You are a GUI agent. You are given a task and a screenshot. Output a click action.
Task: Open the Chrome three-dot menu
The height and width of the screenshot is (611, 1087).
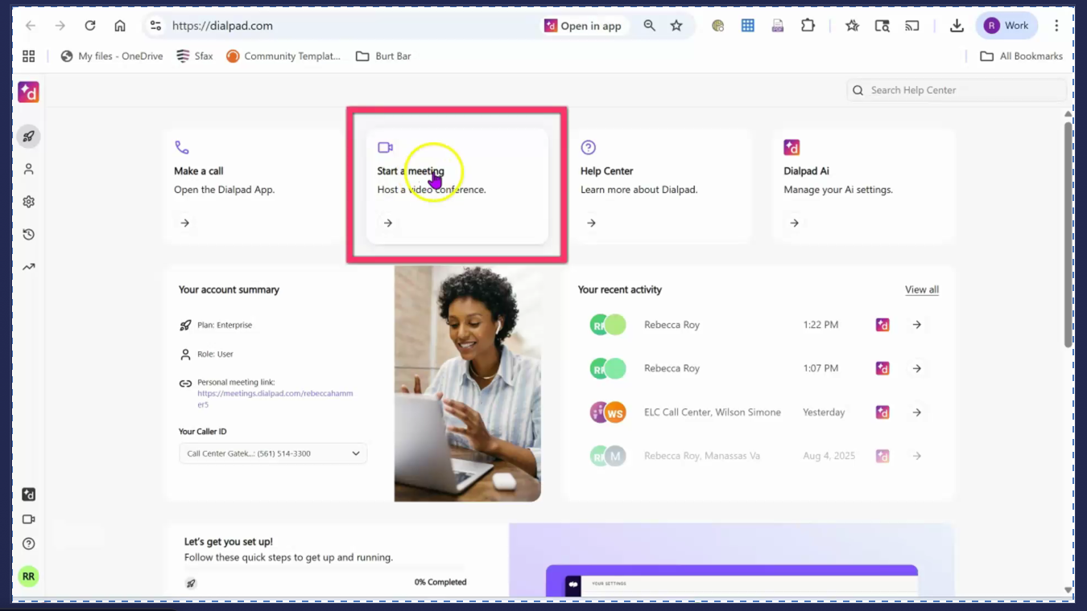[x=1057, y=26]
